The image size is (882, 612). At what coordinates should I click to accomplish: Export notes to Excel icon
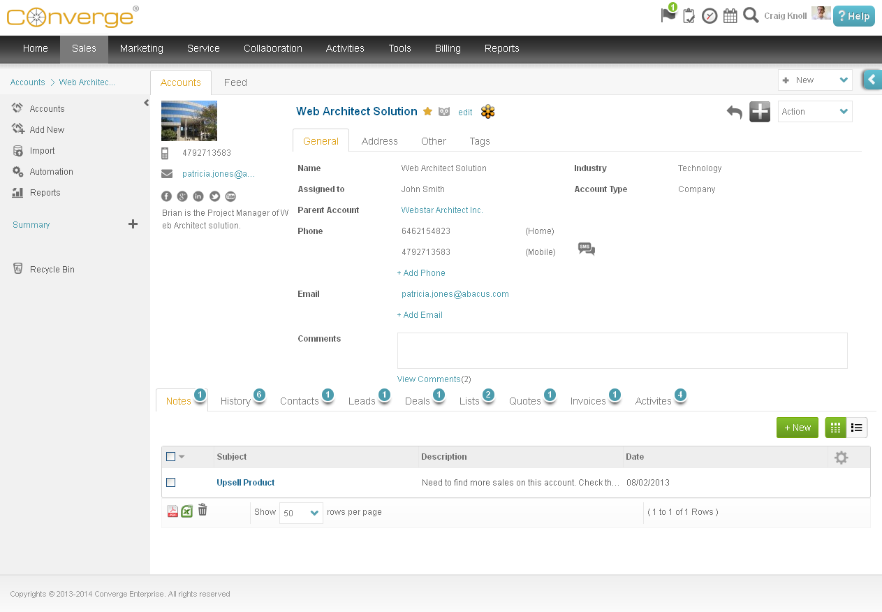(x=187, y=511)
